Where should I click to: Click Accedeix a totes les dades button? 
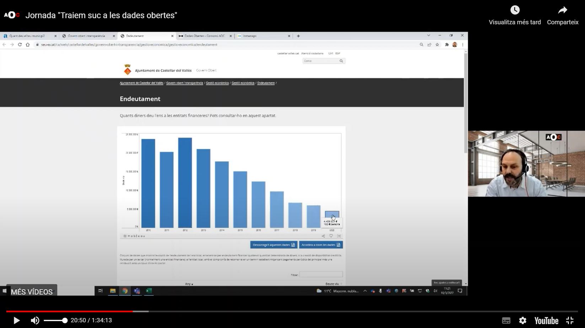pos(321,245)
